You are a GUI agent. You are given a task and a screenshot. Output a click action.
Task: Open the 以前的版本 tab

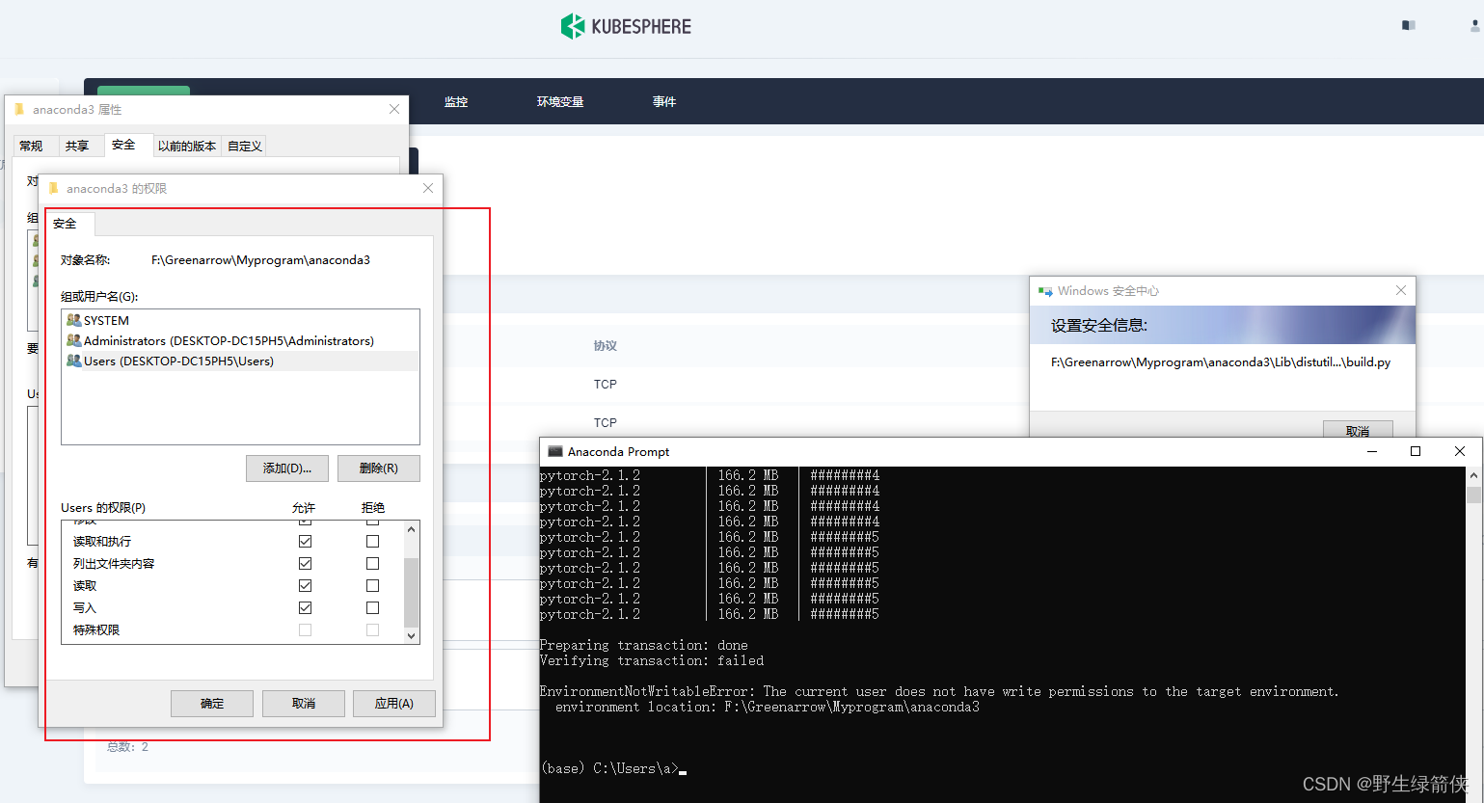coord(187,146)
